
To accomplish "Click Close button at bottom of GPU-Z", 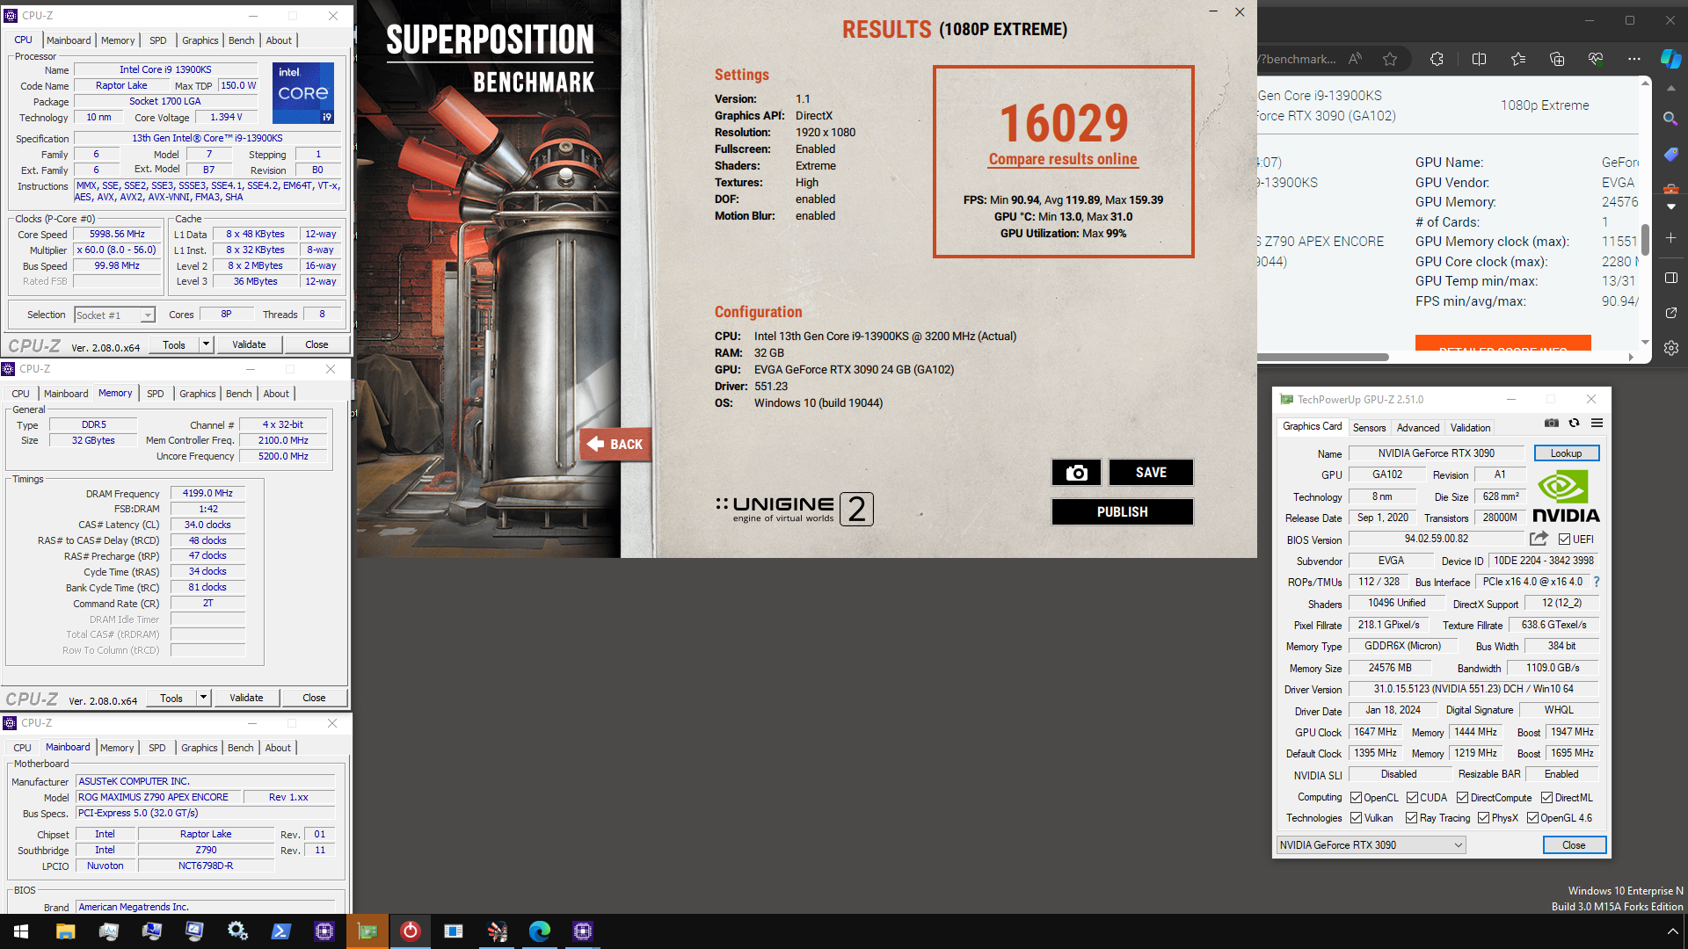I will tap(1574, 845).
